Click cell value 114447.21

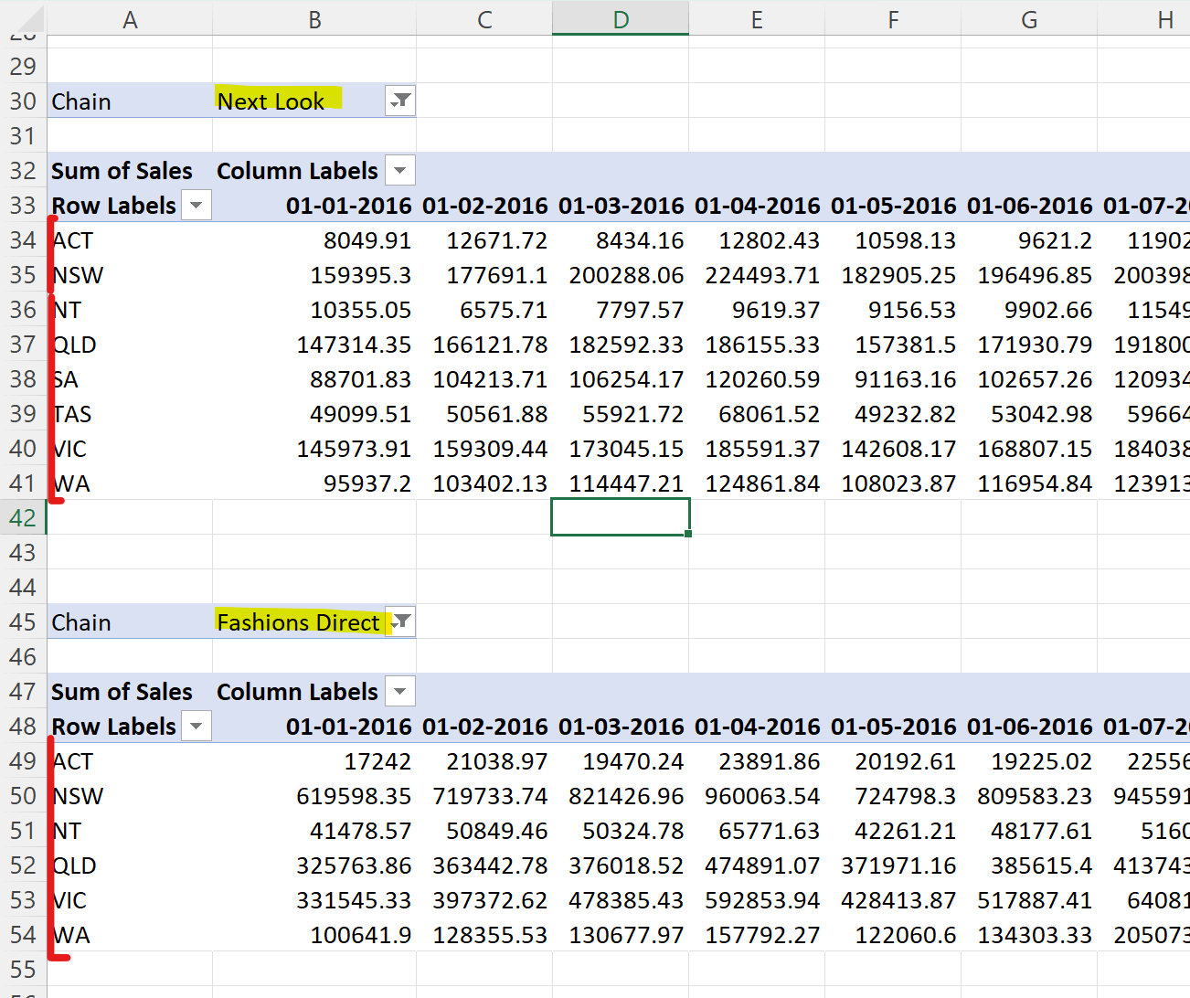click(x=621, y=483)
